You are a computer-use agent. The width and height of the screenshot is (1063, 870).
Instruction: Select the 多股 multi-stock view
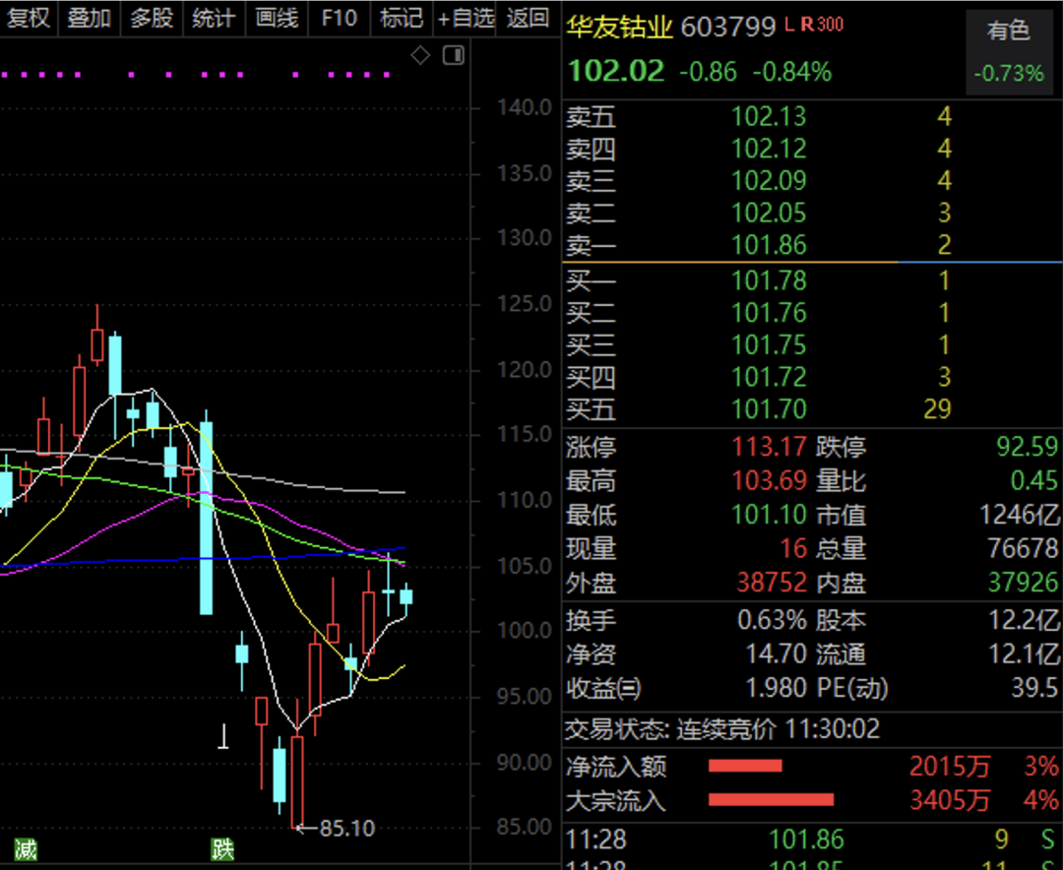[x=152, y=18]
